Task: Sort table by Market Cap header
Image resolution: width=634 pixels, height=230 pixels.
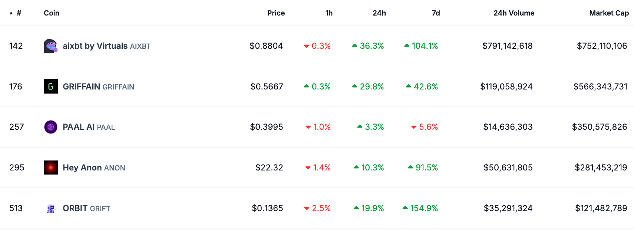Action: click(609, 13)
